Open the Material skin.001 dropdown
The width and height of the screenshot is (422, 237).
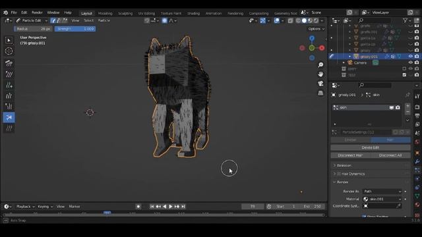(x=382, y=199)
